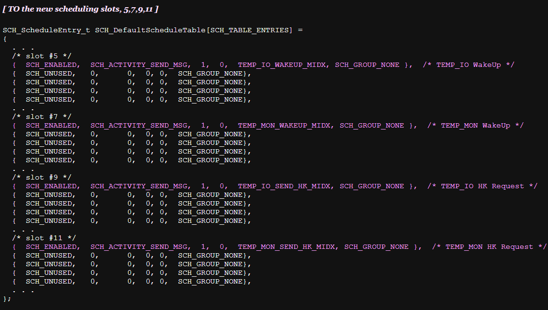Click SCH_GROUP_NONE on the TEMP_IO_SEND_HK_MIDX line
548x310 pixels.
(x=372, y=186)
